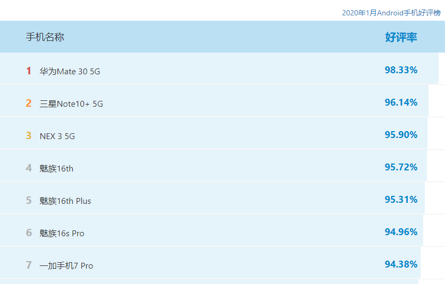The image size is (445, 284).
Task: Select the 魅族16th phone name
Action: pos(56,168)
